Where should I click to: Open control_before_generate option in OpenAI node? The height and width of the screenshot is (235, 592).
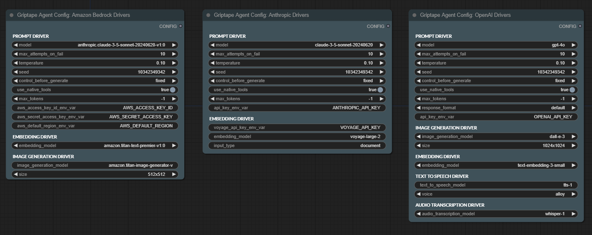tap(496, 81)
